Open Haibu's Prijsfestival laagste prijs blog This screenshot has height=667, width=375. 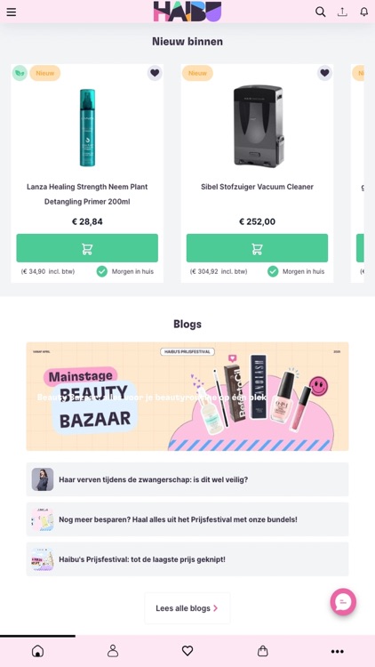coord(187,559)
